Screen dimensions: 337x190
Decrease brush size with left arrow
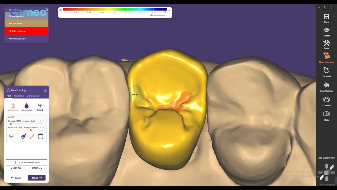click(41, 127)
